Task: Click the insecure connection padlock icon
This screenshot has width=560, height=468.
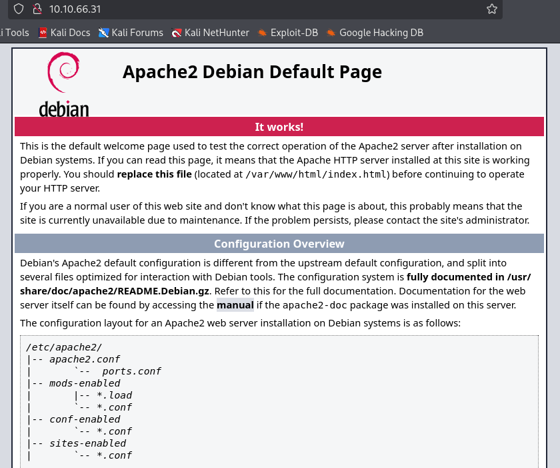Action: tap(37, 9)
